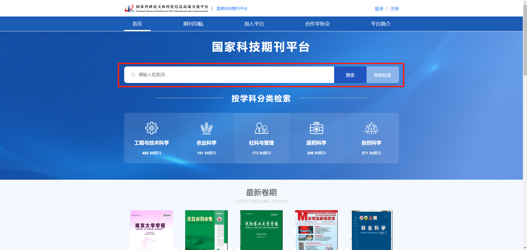This screenshot has height=250, width=527.
Task: Open the 东北水利水电 journal cover
Action: click(x=207, y=230)
